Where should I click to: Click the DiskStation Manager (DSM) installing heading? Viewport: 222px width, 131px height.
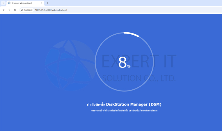[124, 104]
